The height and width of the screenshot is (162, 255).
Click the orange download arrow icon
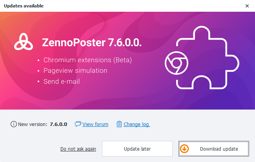[185, 149]
